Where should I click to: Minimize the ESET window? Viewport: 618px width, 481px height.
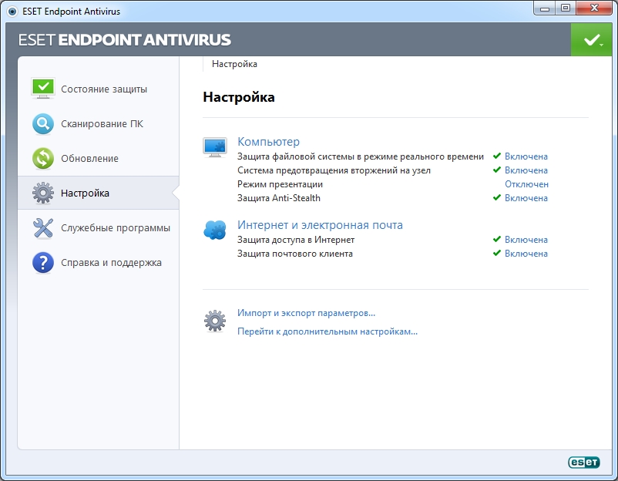pos(545,8)
